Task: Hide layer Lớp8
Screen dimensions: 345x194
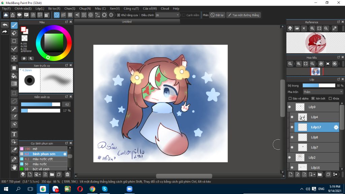Action: [292, 137]
